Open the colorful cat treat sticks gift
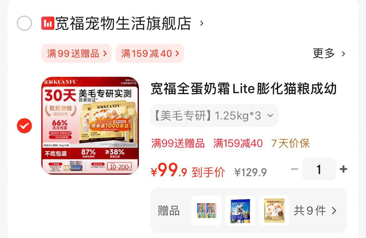Image resolution: width=366 pixels, height=238 pixels. pyautogui.click(x=206, y=210)
